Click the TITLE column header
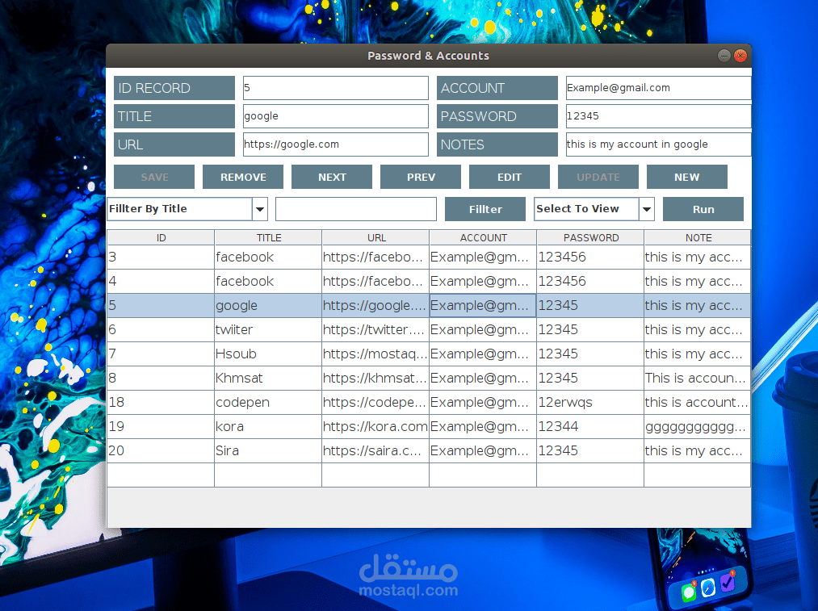The height and width of the screenshot is (611, 818). 268,238
